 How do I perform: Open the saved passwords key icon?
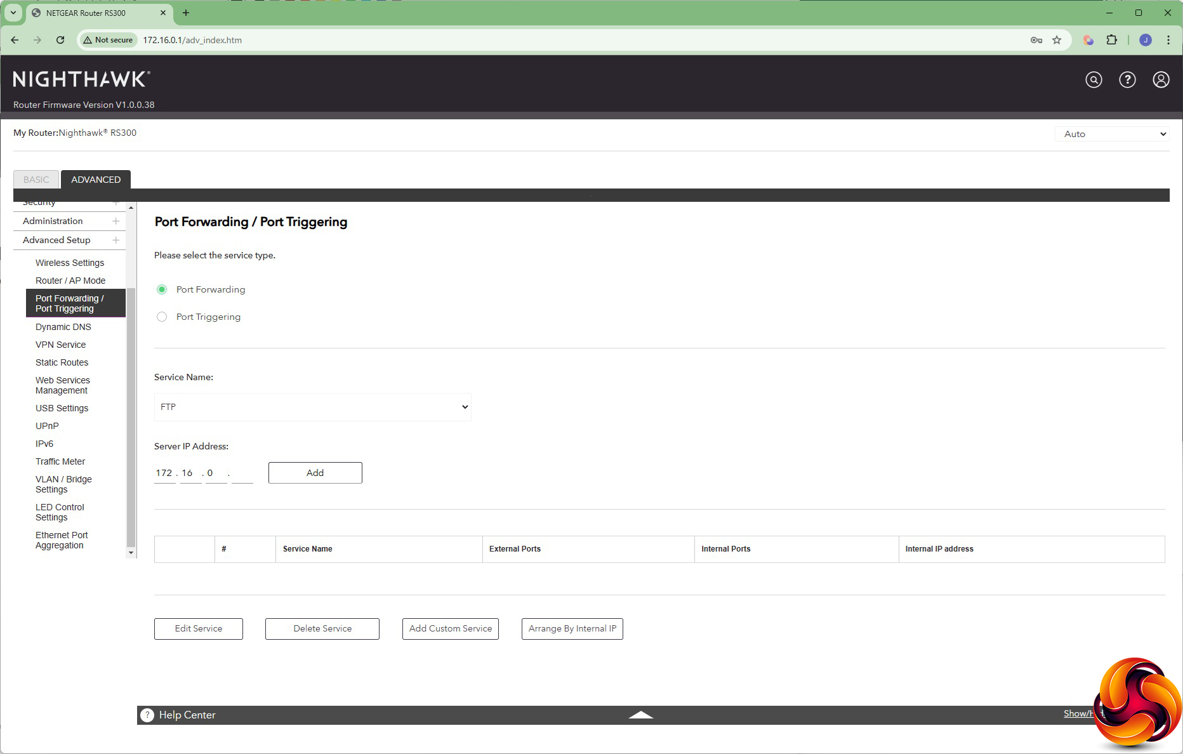click(x=1036, y=40)
